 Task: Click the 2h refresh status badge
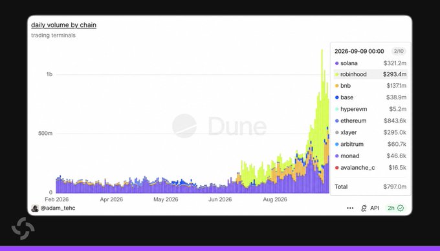tap(395, 208)
